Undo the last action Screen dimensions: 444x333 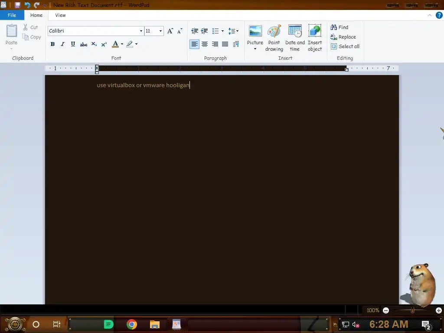(x=27, y=5)
